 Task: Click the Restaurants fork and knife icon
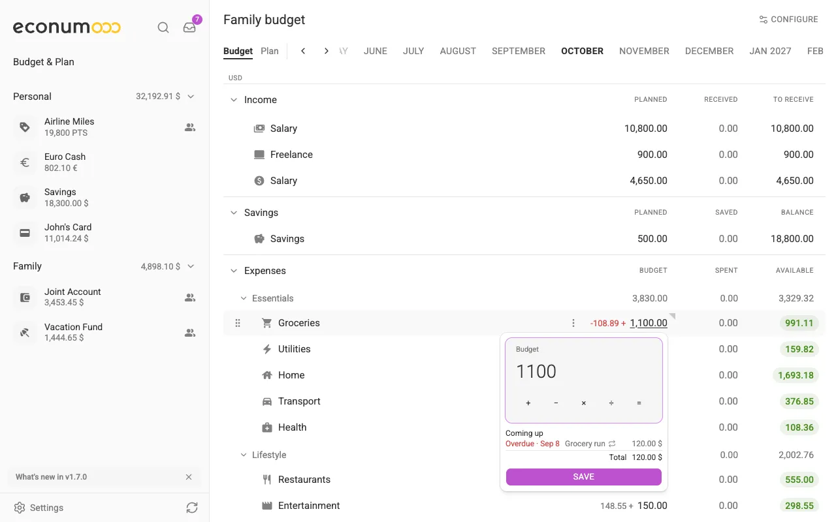tap(266, 480)
